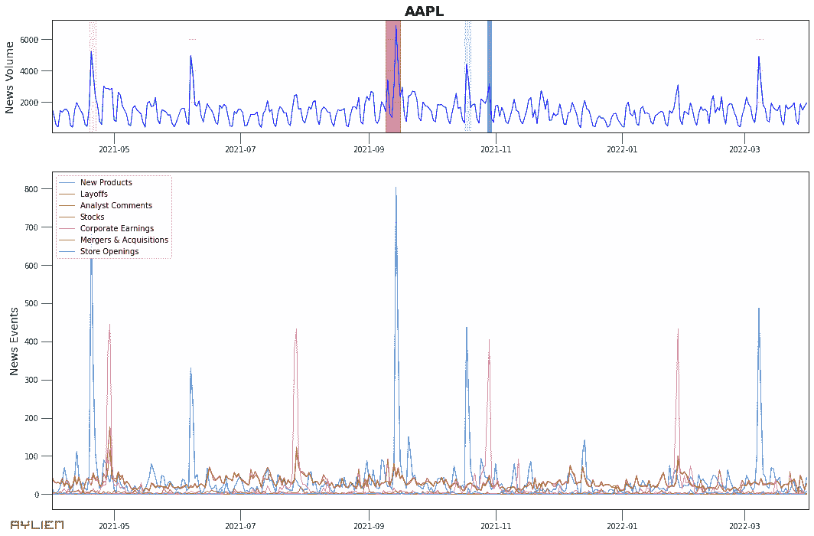Toggle the Stocks series in legend

(92, 217)
